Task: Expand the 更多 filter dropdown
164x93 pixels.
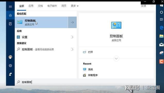Action: tap(75, 6)
